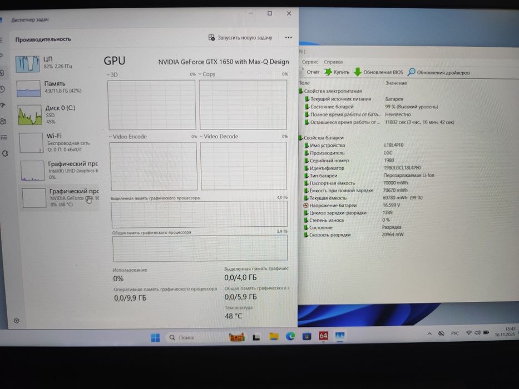Select Intel UHD Graphics GPU entry
The width and height of the screenshot is (519, 389).
(x=59, y=171)
